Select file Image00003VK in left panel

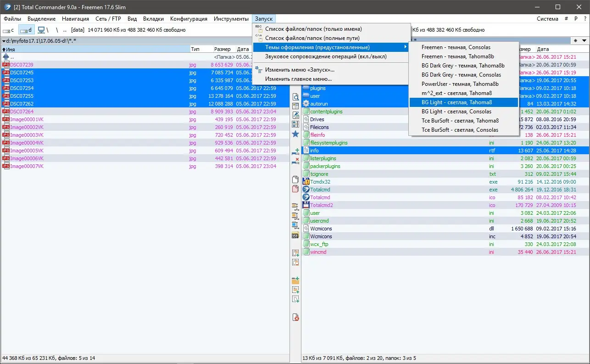[x=145, y=135]
